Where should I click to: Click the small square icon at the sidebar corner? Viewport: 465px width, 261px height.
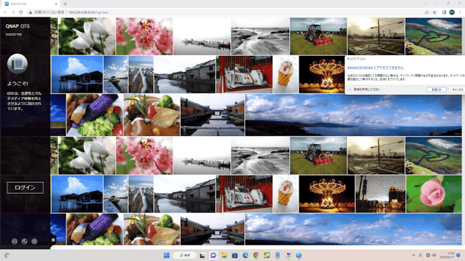[x=53, y=240]
